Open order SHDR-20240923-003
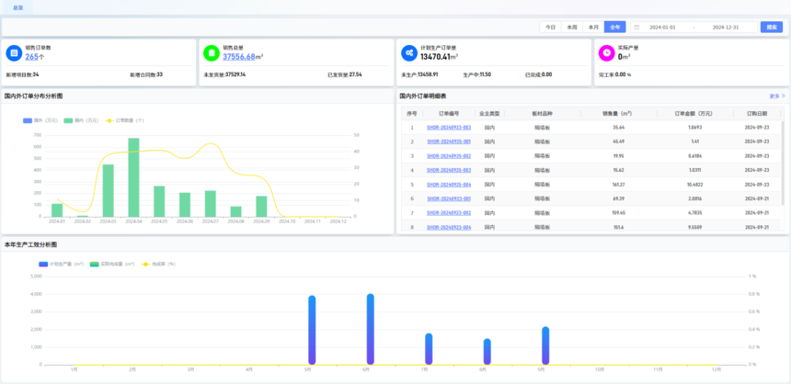 tap(449, 128)
